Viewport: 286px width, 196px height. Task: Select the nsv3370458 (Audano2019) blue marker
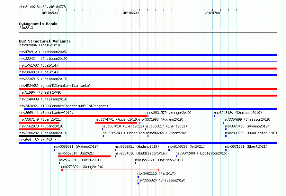pos(226,129)
